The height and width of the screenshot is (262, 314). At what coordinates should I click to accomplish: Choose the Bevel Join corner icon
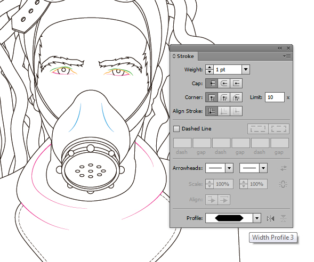pos(236,97)
